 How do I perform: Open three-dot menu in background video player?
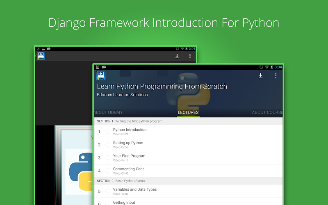click(x=190, y=56)
